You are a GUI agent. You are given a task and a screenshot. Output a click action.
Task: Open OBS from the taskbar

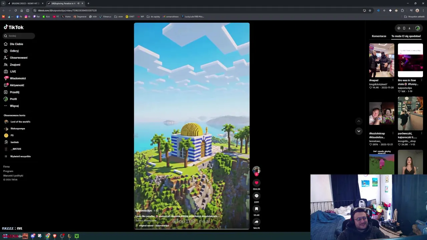click(x=62, y=236)
